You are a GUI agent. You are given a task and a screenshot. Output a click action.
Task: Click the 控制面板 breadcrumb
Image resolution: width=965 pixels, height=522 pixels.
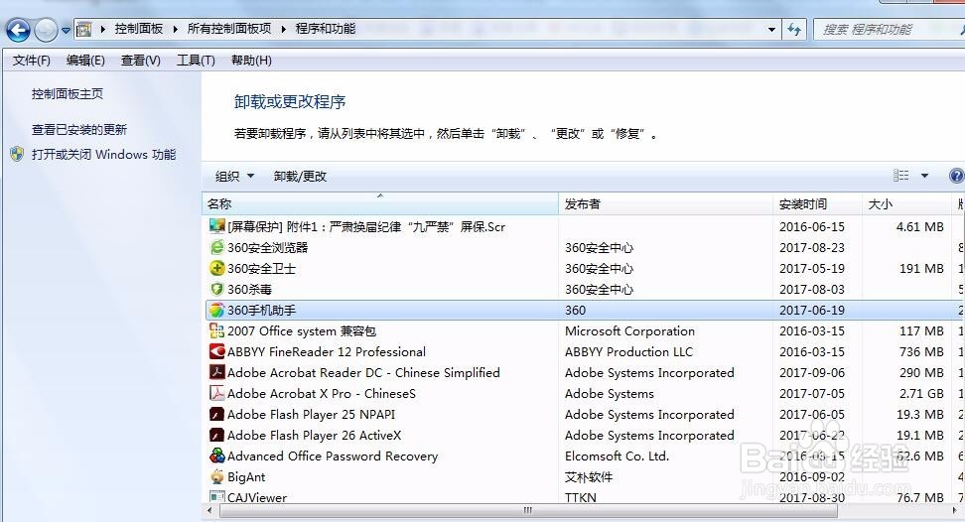pyautogui.click(x=139, y=29)
